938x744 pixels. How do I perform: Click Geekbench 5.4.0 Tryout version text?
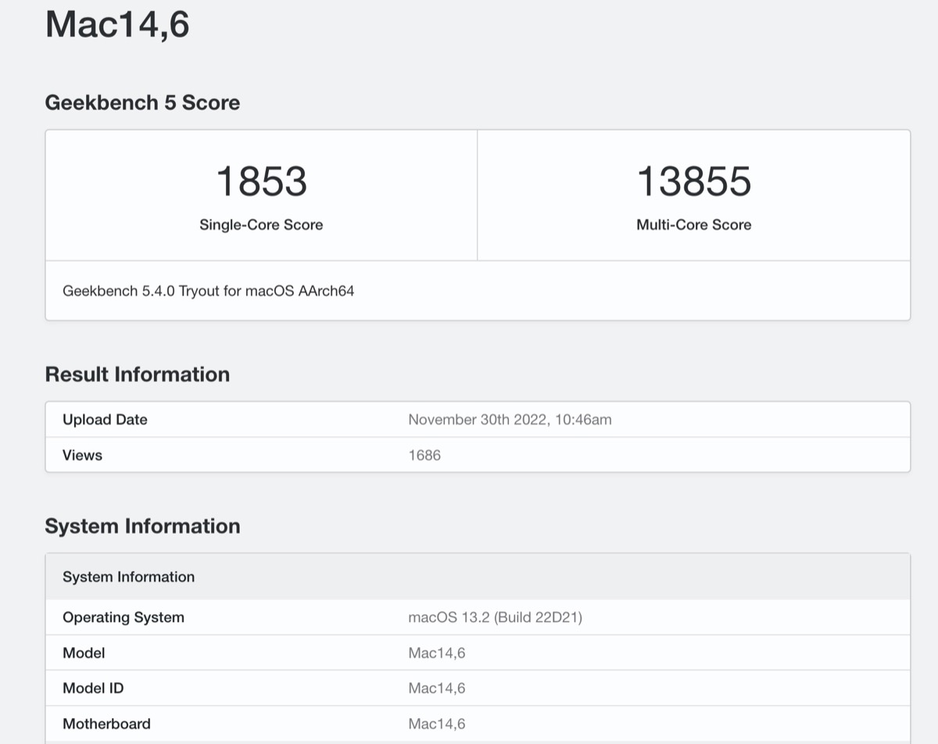click(208, 291)
